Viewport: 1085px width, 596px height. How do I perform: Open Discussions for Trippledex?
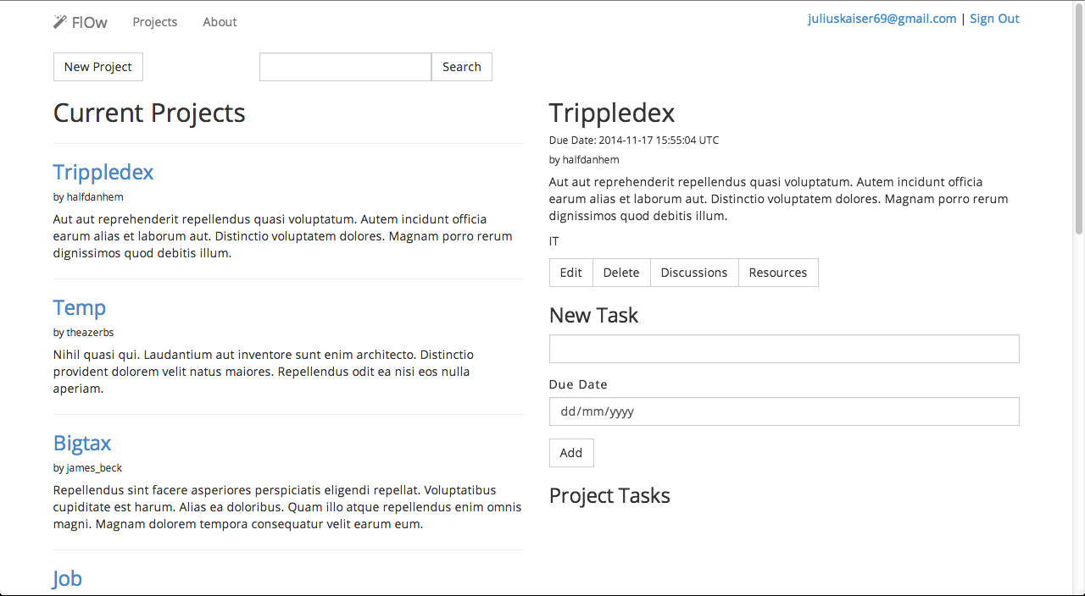tap(694, 273)
